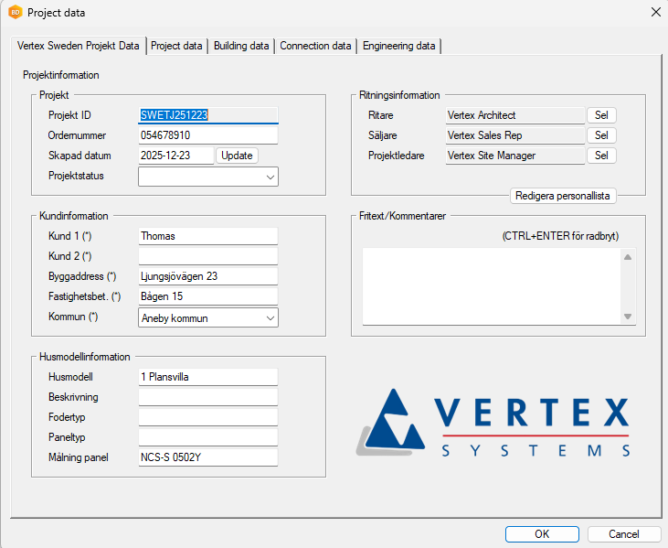
Task: Open the Projektstatus dropdown
Action: (x=270, y=177)
